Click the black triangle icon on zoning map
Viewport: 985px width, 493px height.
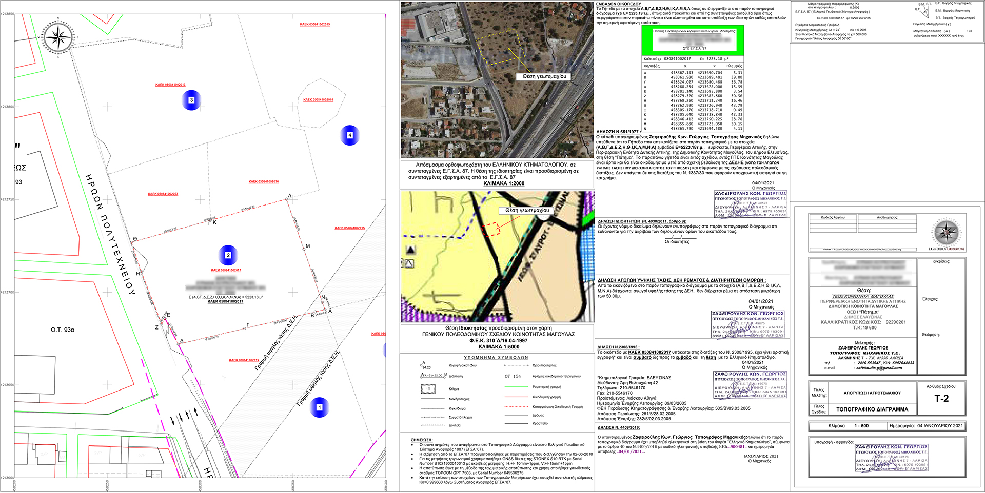point(410,250)
